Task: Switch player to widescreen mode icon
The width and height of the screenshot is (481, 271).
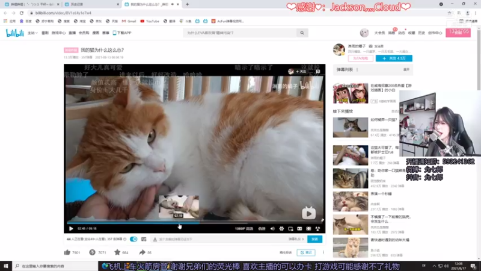Action: 299,229
